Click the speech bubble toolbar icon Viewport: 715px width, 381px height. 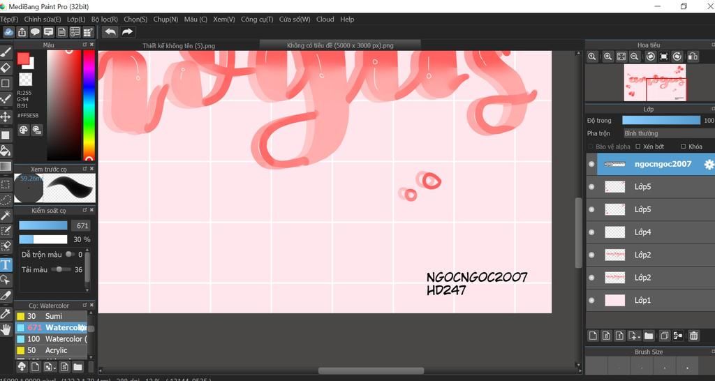[x=35, y=32]
